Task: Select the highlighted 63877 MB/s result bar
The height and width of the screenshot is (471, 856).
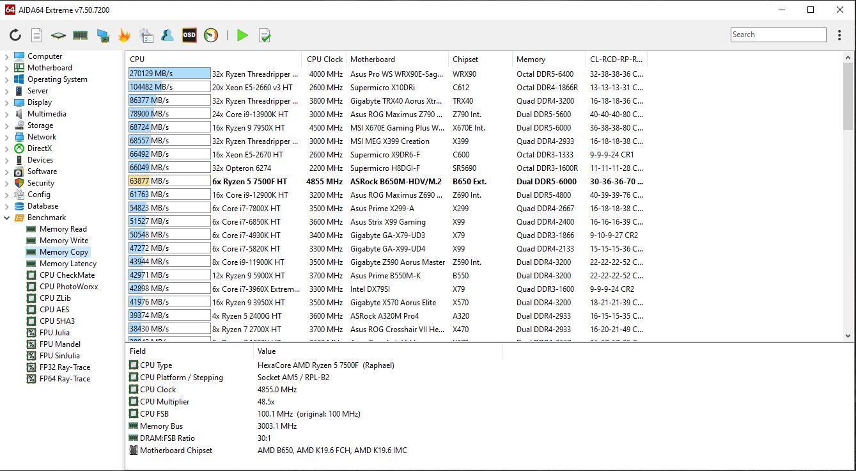Action: tap(169, 181)
